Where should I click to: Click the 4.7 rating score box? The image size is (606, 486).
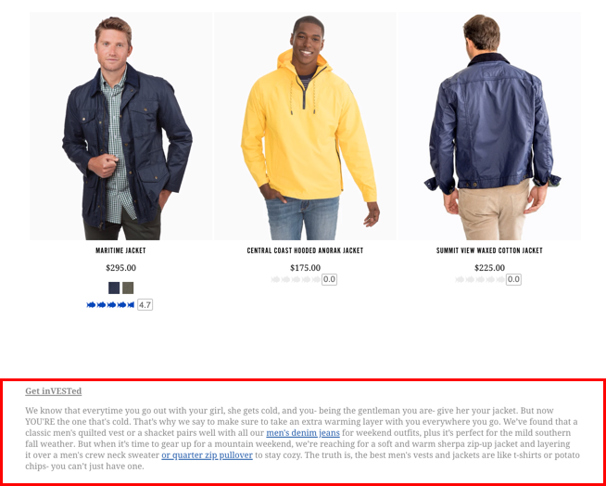(145, 305)
